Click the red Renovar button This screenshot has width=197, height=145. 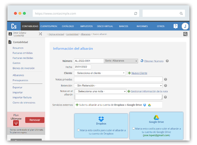coord(35,120)
